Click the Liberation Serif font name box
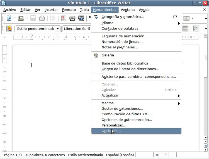This screenshot has height=159, width=209. pyautogui.click(x=77, y=29)
